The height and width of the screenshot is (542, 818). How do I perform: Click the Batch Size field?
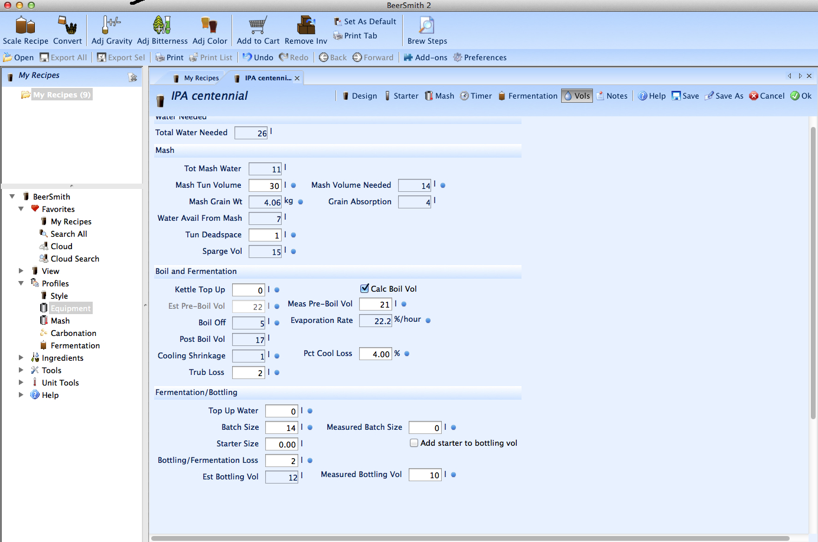[x=282, y=427]
